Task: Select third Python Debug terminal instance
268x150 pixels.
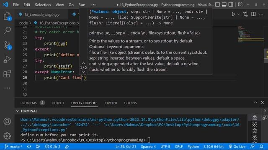Action: (x=255, y=131)
